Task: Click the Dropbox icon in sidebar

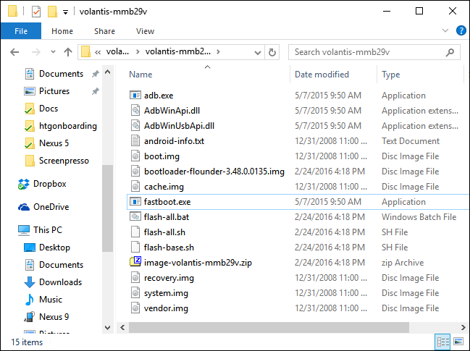Action: tap(24, 184)
